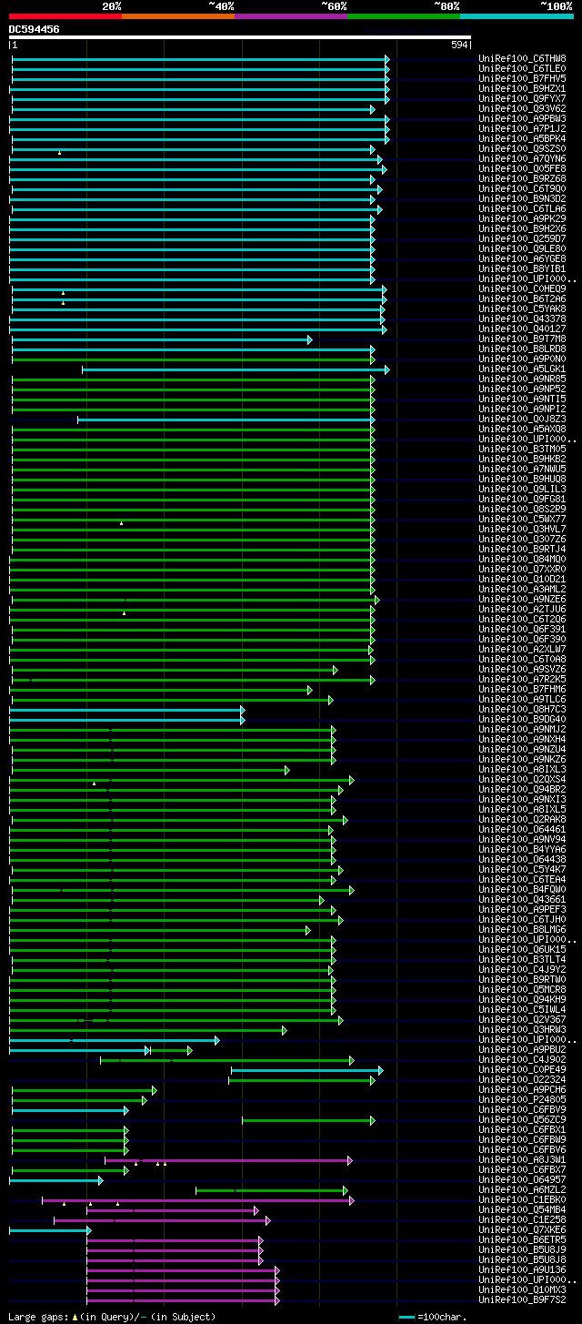
Task: Click hit label UniRef100_C5WX77
Action: coord(522,519)
